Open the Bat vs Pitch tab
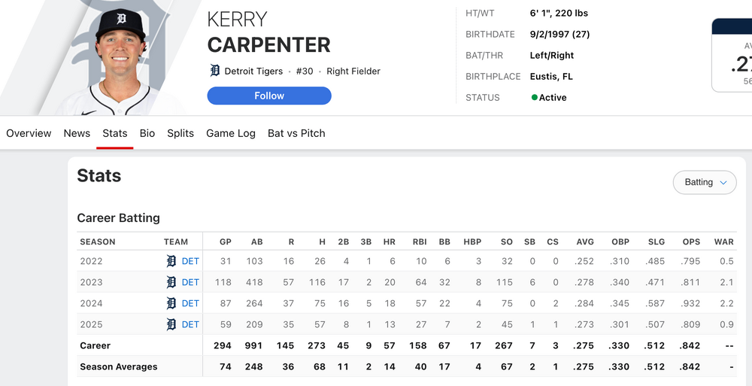 point(296,133)
